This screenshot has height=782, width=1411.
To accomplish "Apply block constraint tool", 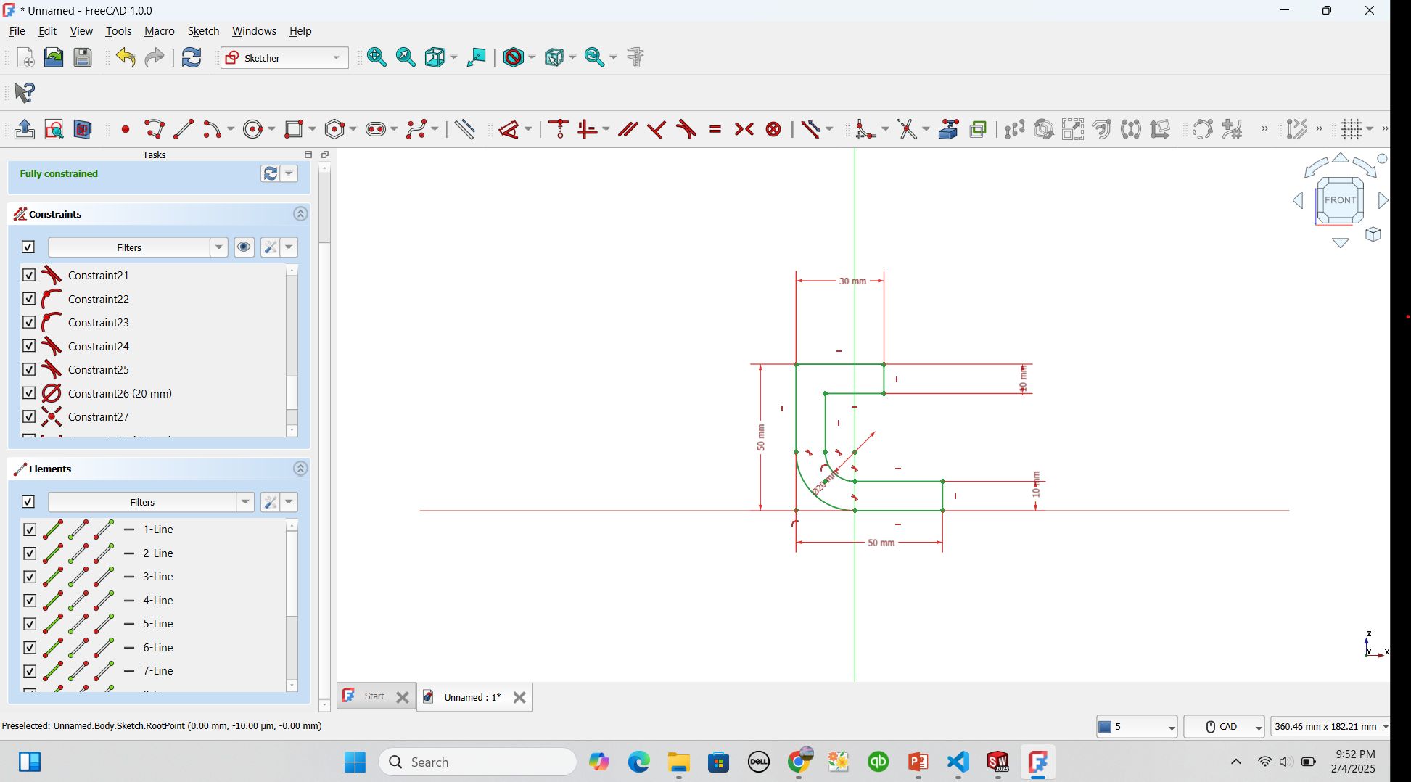I will (773, 130).
